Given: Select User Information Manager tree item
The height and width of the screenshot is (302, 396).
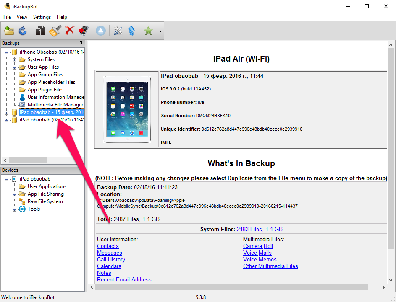Looking at the screenshot, I should (55, 97).
